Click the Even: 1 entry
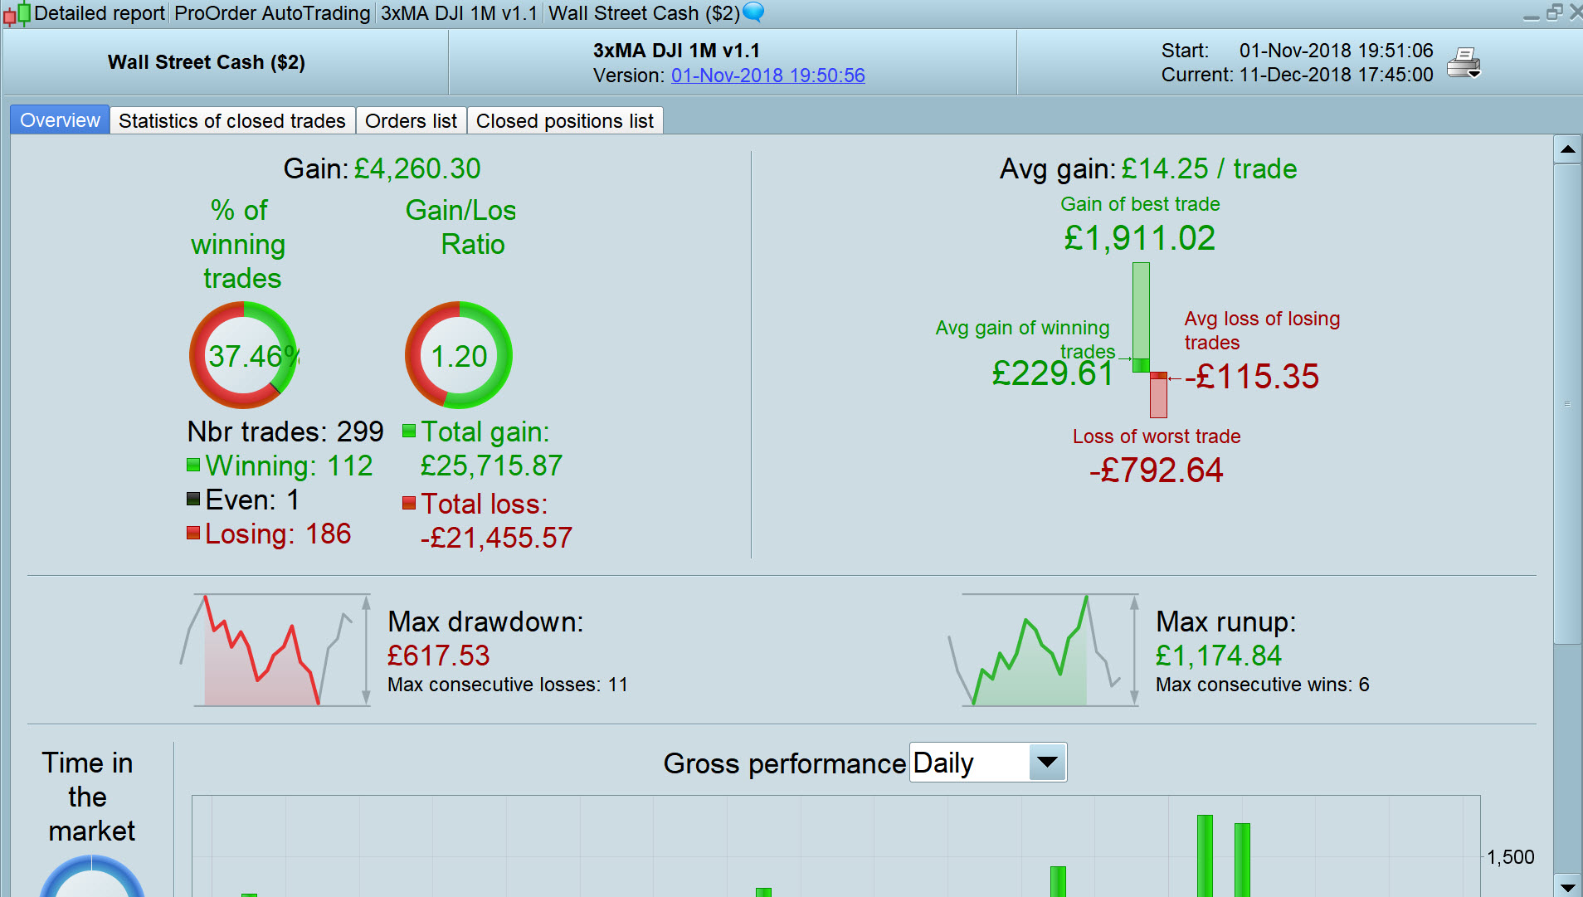The image size is (1583, 897). (x=252, y=500)
